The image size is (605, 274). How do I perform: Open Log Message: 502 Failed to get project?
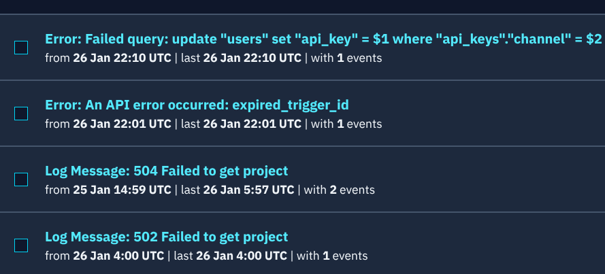click(167, 237)
